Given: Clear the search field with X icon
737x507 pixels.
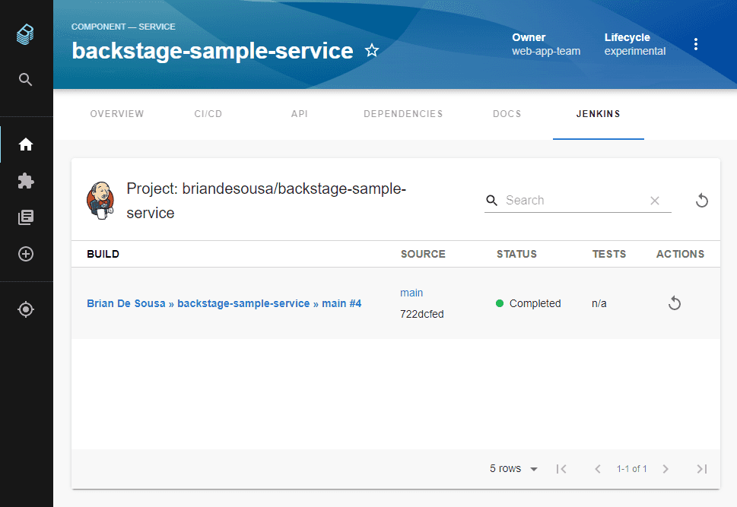Looking at the screenshot, I should [655, 201].
